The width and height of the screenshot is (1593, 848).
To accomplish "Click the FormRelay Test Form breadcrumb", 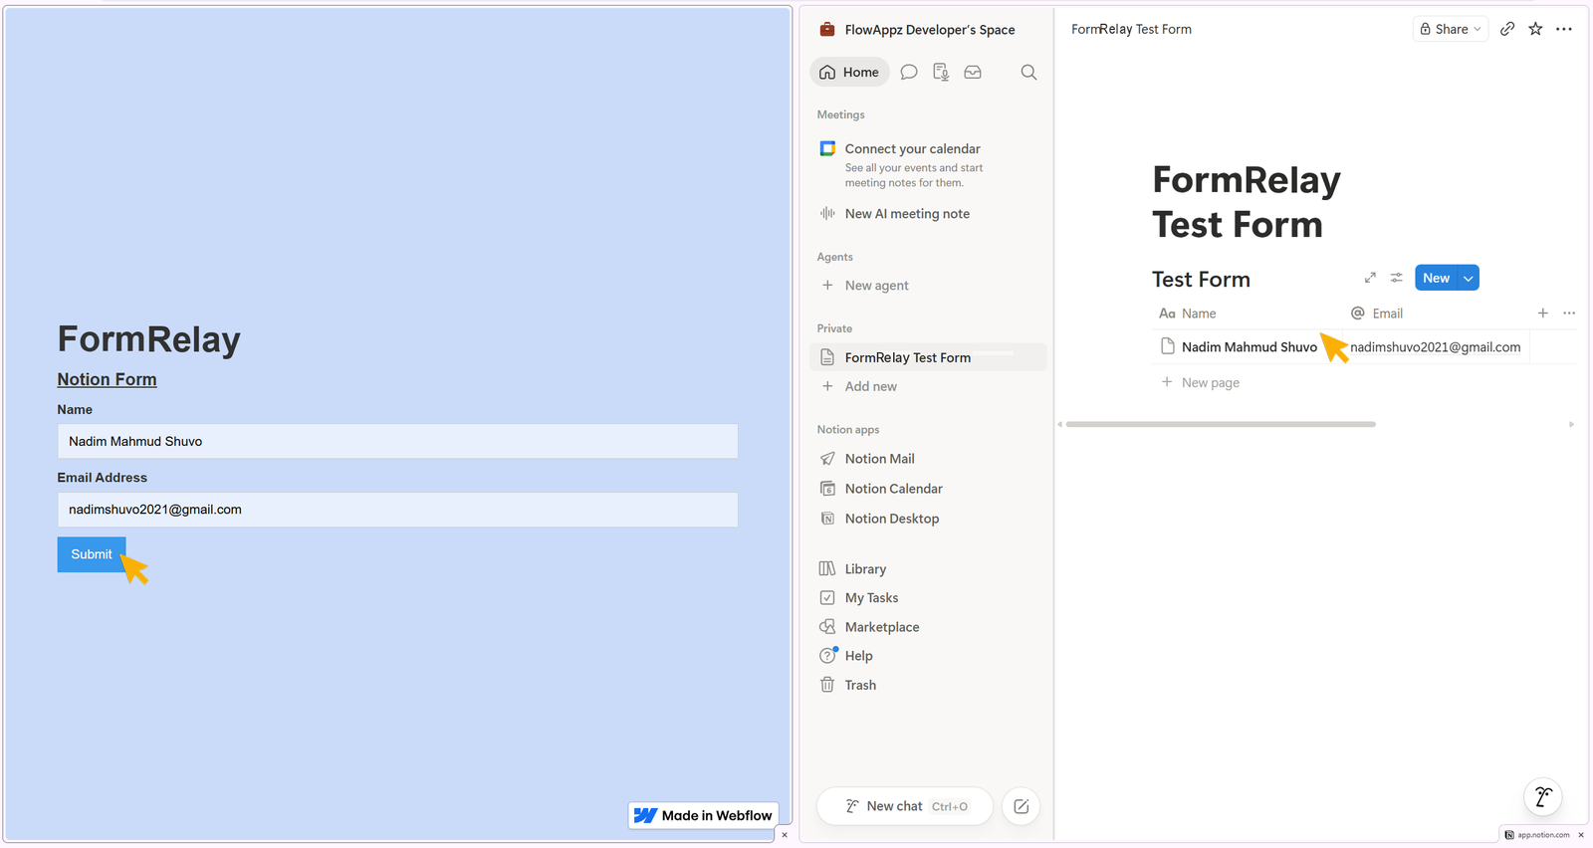I will [x=1131, y=29].
